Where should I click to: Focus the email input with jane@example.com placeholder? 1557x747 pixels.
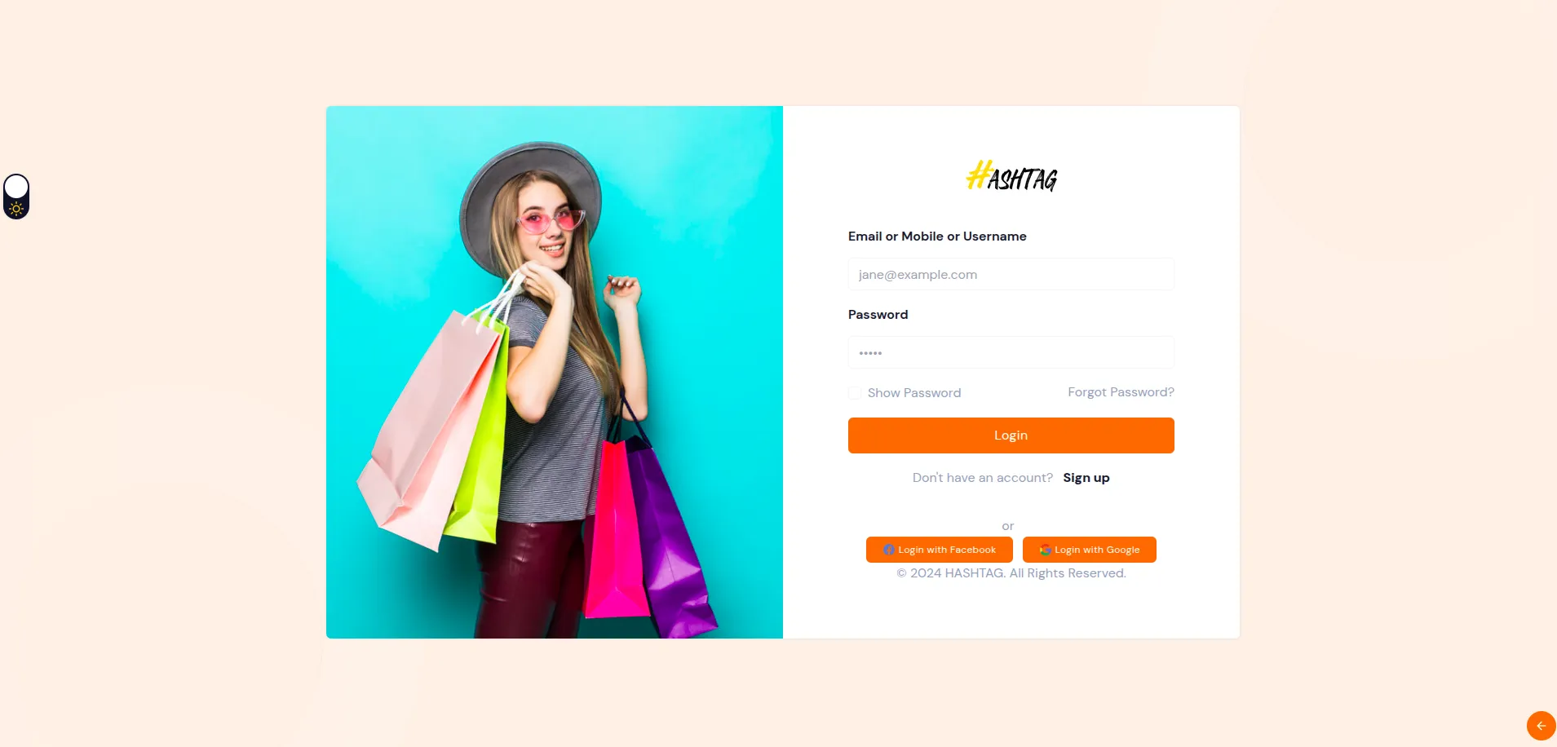[x=1011, y=275]
